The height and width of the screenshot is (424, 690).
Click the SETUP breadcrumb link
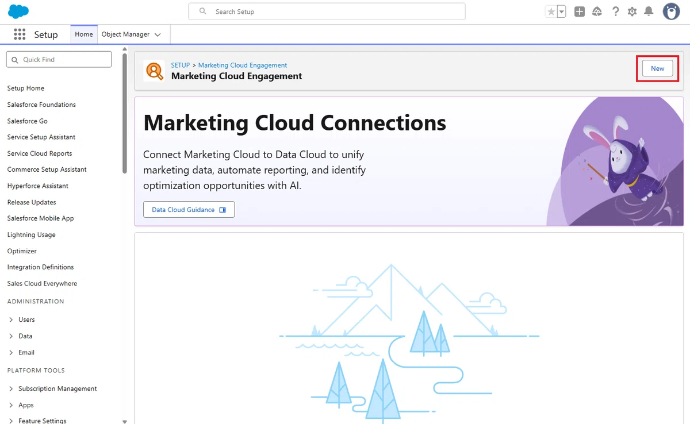pos(181,65)
